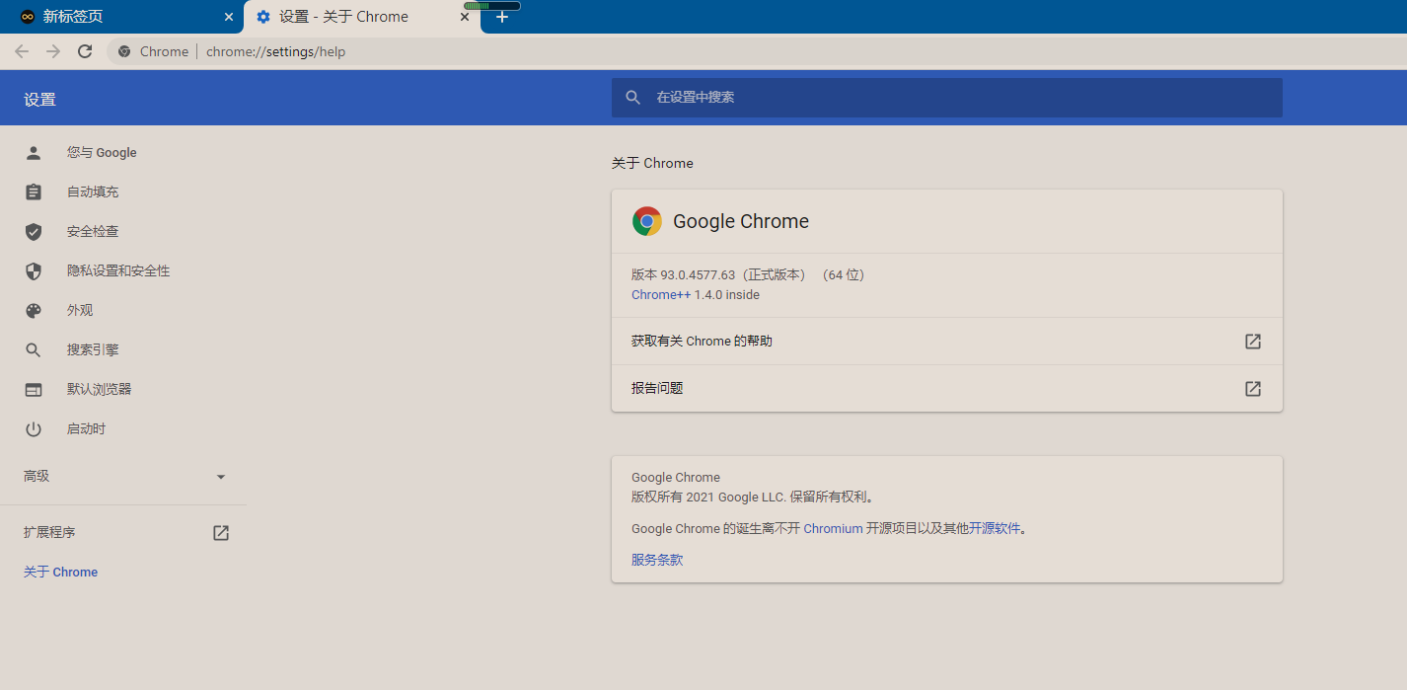Click the green progress bar near the tabs
The height and width of the screenshot is (690, 1407).
point(491,4)
